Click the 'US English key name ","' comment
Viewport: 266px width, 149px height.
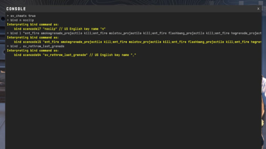pyautogui.click(x=113, y=55)
